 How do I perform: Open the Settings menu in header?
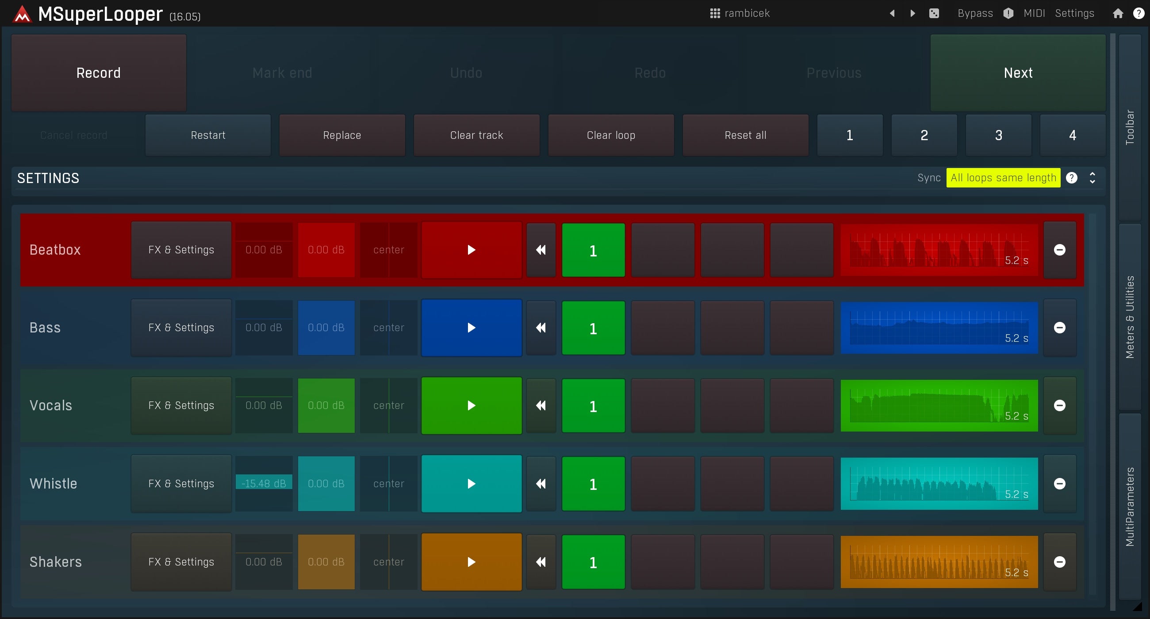point(1074,13)
